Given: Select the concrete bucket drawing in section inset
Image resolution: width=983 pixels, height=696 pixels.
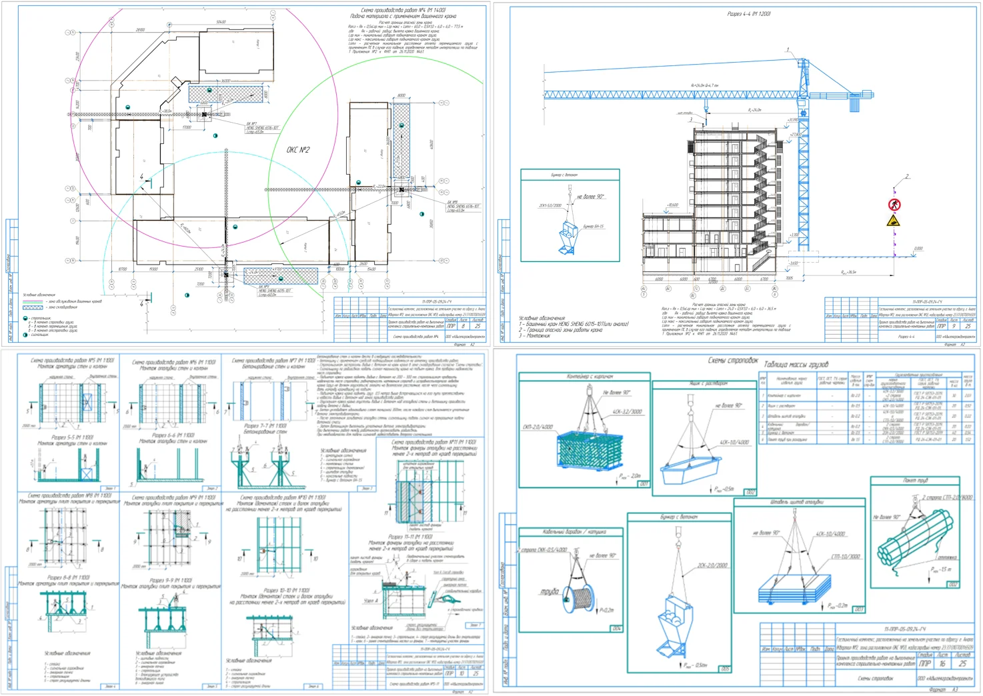Looking at the screenshot, I should click(567, 238).
